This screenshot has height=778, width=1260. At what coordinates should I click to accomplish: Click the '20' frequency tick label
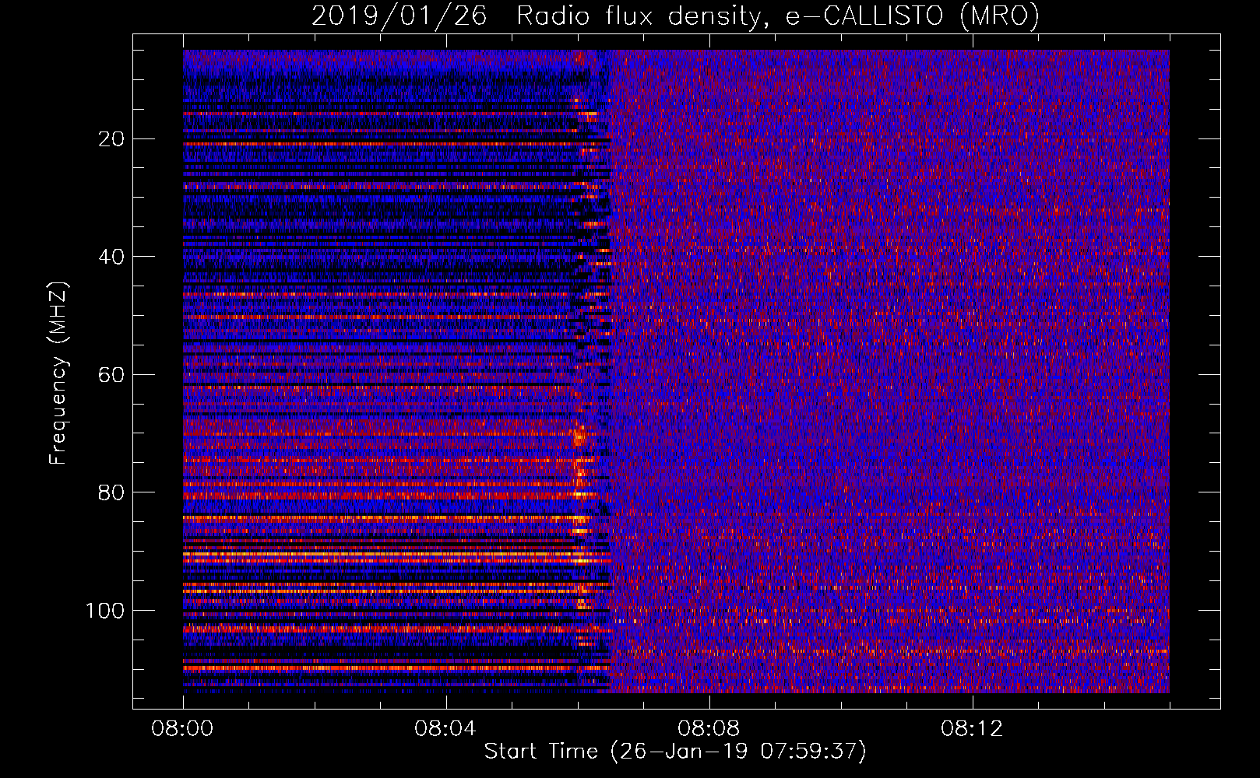coord(112,139)
